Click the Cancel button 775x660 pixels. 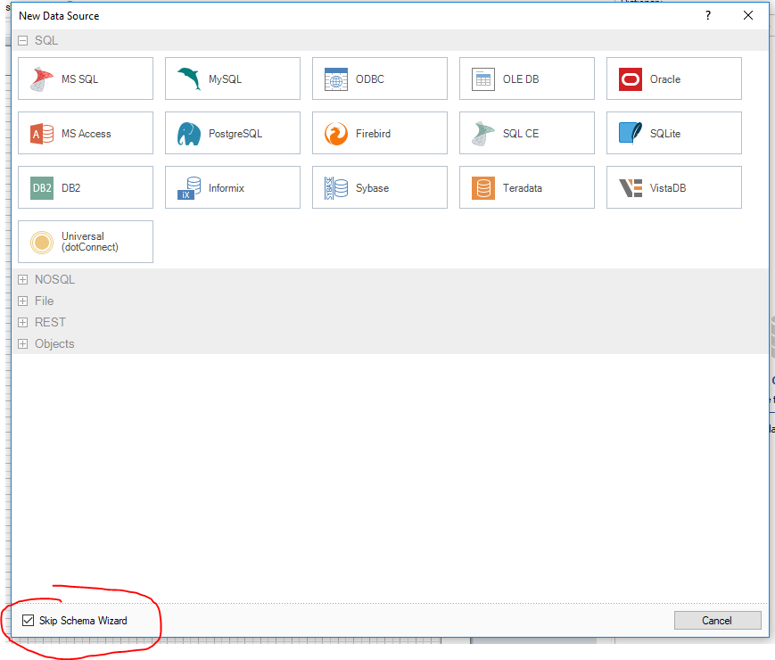tap(717, 620)
